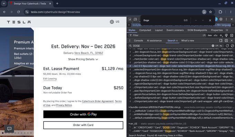Open the Properties tab
Viewport: 235px width, 137px height.
click(x=217, y=30)
